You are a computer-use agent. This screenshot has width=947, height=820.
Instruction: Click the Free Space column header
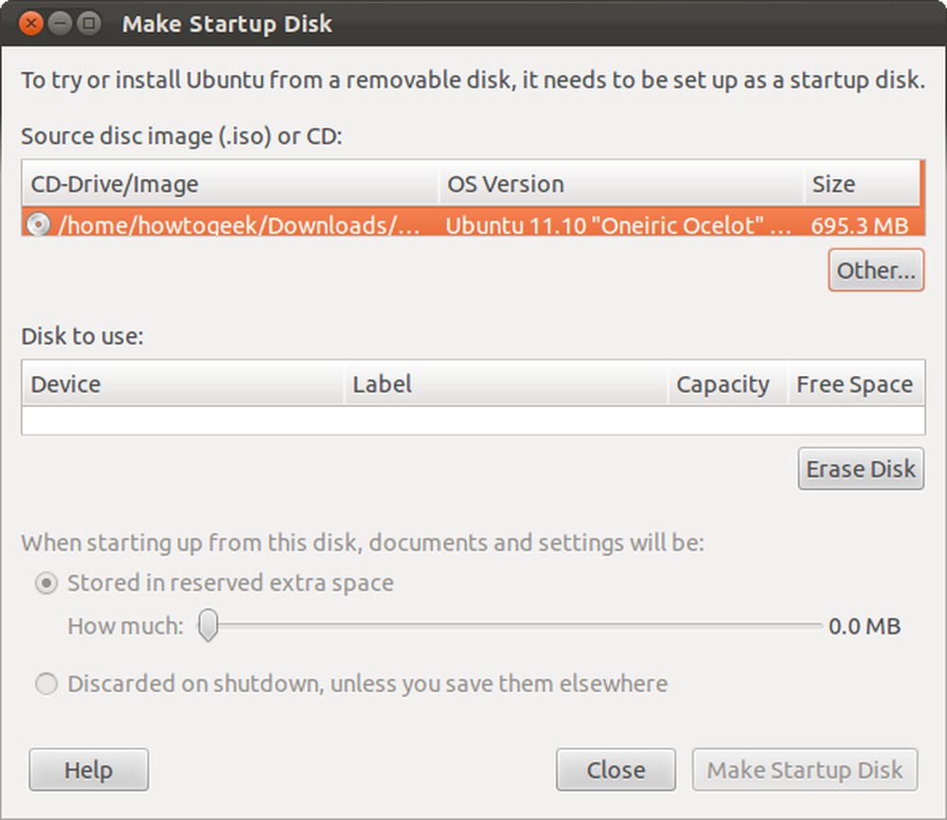[x=856, y=383]
